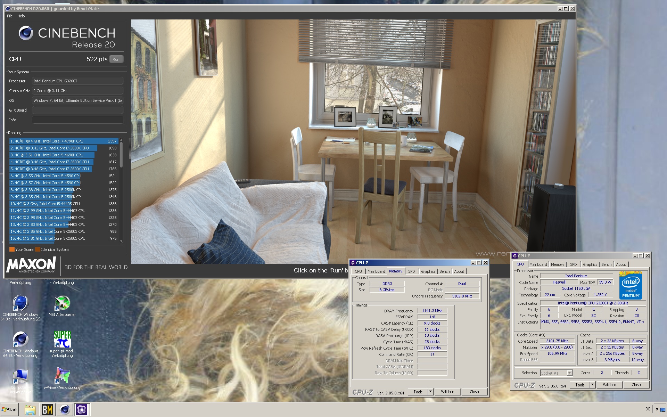This screenshot has height=417, width=667.
Task: Click the Core Speed value 3101.75 MHz
Action: (557, 341)
